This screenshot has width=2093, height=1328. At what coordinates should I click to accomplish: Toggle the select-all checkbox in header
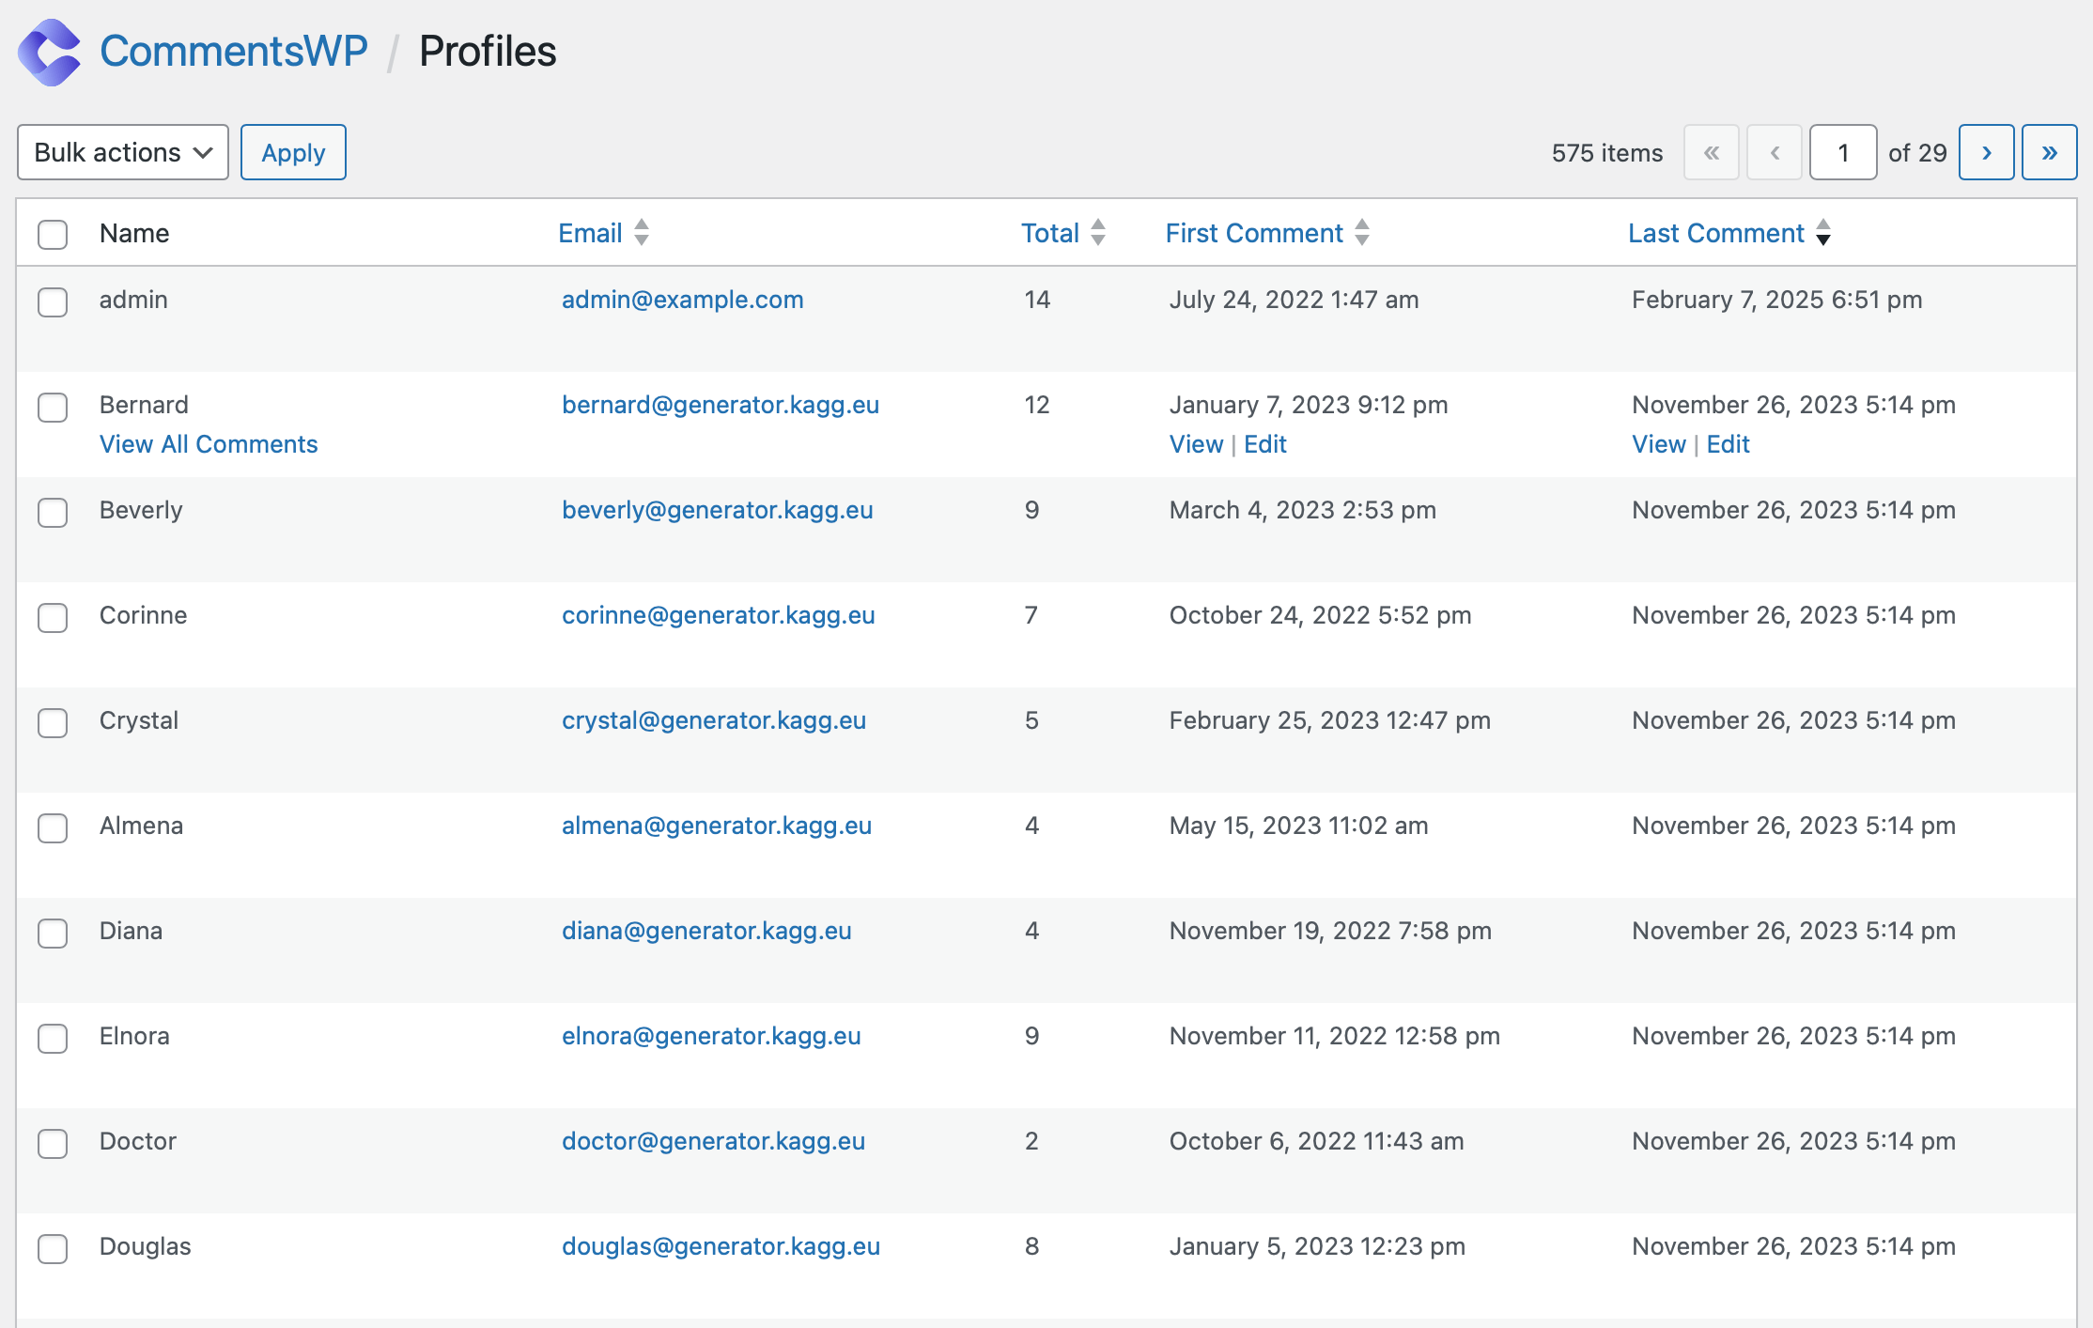[53, 234]
